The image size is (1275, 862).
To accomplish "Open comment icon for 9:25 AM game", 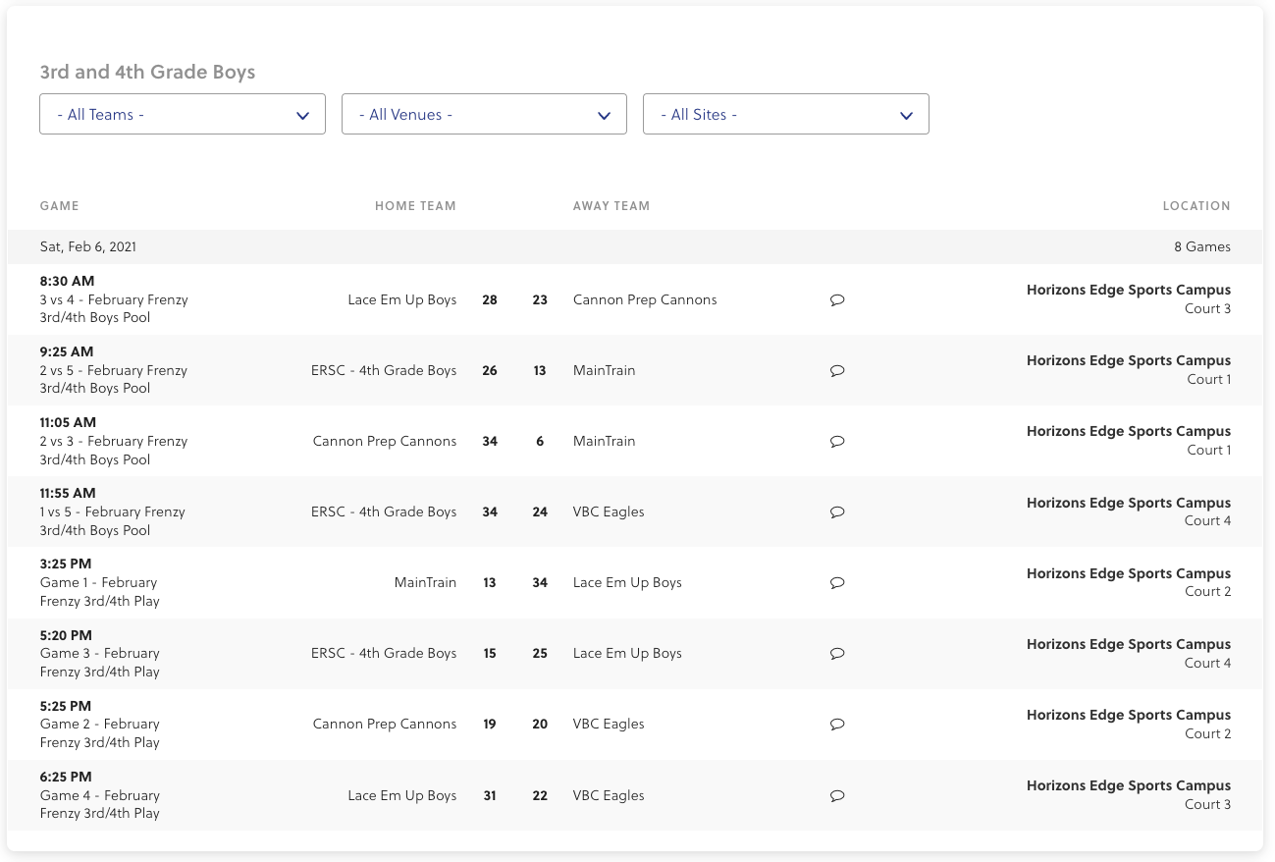I will (837, 371).
